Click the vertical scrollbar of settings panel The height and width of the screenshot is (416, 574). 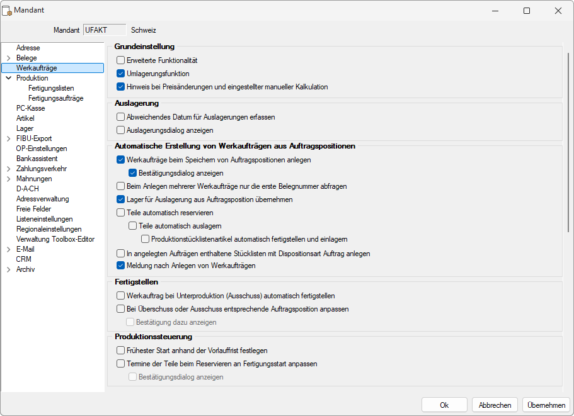(x=568, y=143)
